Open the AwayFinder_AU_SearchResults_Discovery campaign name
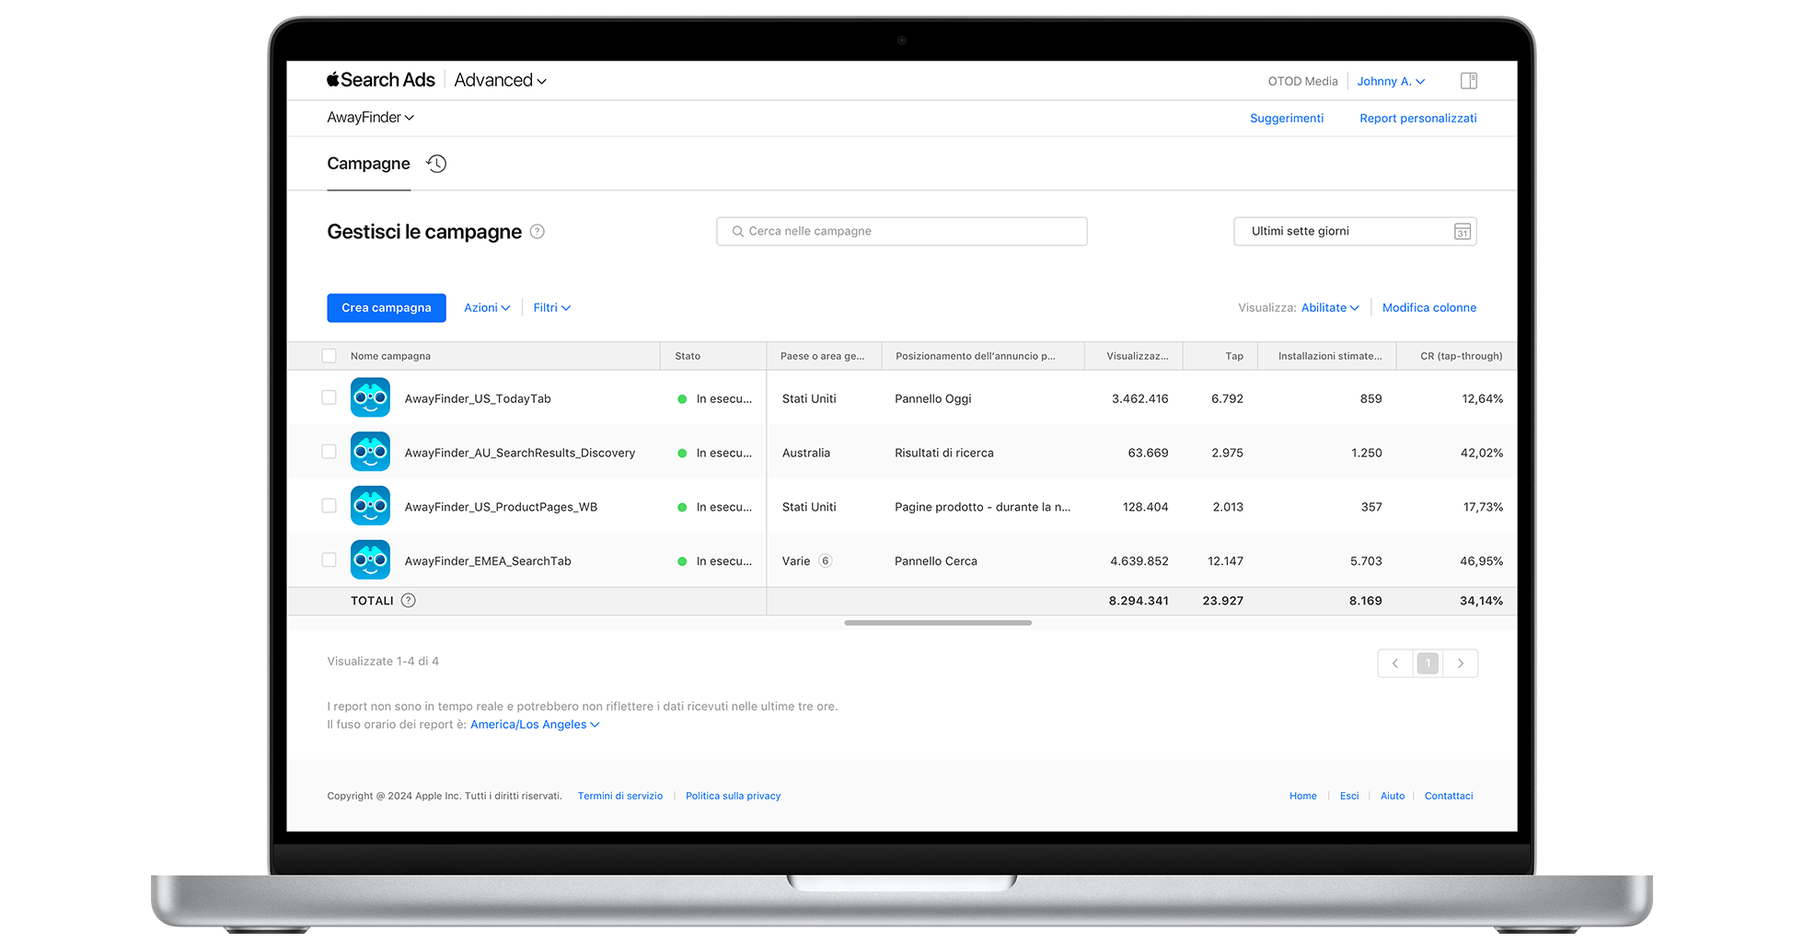 [520, 453]
